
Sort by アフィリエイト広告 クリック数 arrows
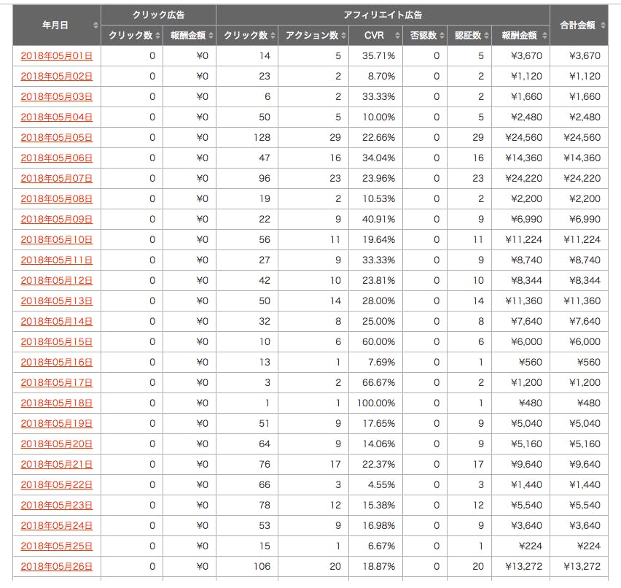[x=273, y=36]
